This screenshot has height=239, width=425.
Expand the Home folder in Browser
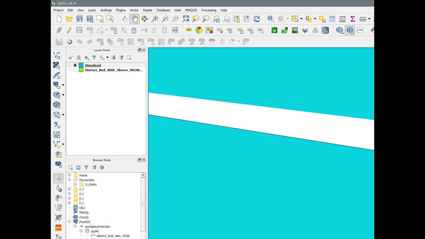[69, 175]
